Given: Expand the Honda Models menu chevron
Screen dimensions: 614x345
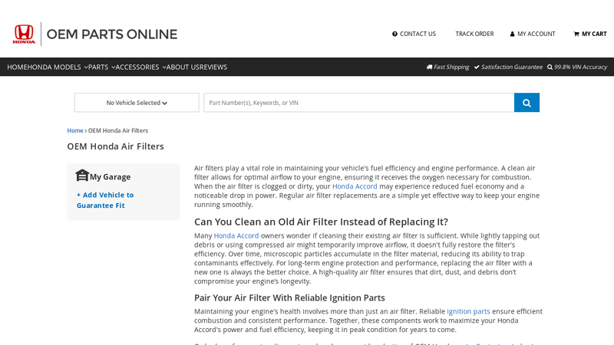Looking at the screenshot, I should coord(86,67).
